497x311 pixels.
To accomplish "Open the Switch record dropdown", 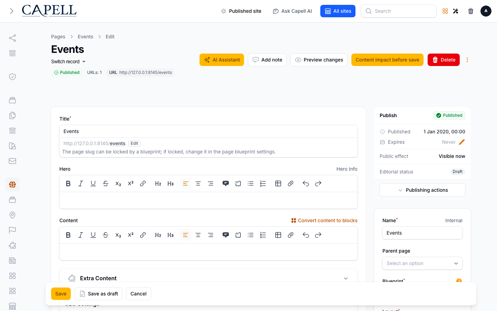I will point(68,62).
